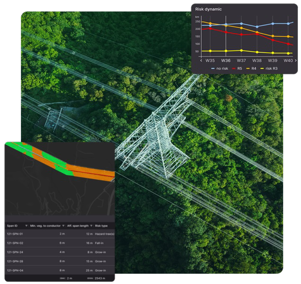Screen dimensions: 301x284
Task: Click the 12 m span length cell
Action: [x=89, y=234]
